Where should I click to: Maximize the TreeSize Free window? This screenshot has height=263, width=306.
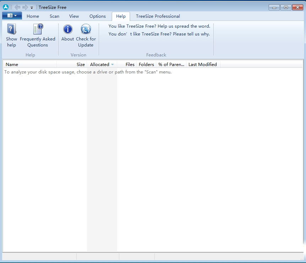click(x=286, y=7)
